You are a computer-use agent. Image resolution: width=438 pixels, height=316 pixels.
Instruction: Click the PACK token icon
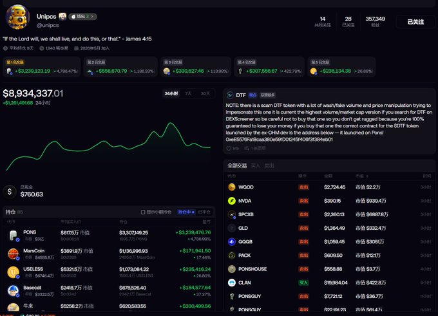tap(232, 256)
